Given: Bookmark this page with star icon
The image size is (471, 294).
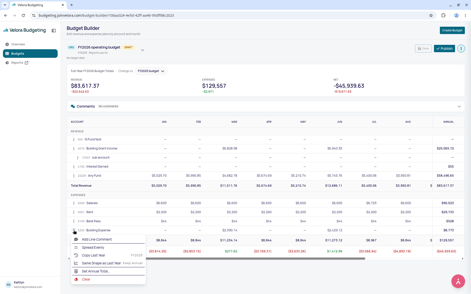Looking at the screenshot, I should pyautogui.click(x=431, y=15).
